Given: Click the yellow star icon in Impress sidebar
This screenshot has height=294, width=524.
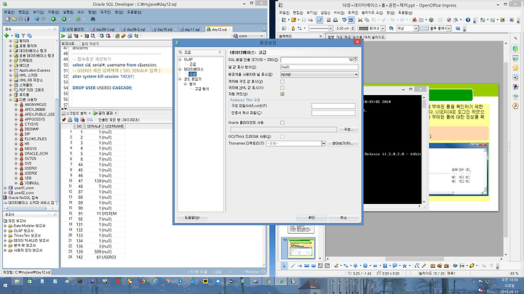Looking at the screenshot, I should (516, 68).
